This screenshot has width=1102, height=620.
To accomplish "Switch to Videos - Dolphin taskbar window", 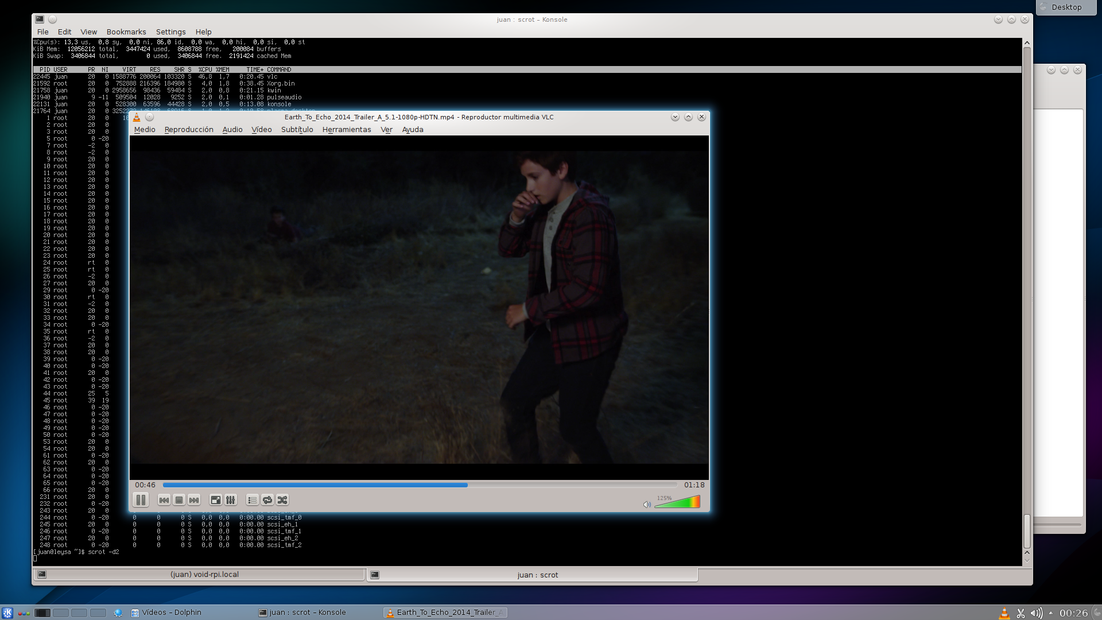I will click(166, 613).
